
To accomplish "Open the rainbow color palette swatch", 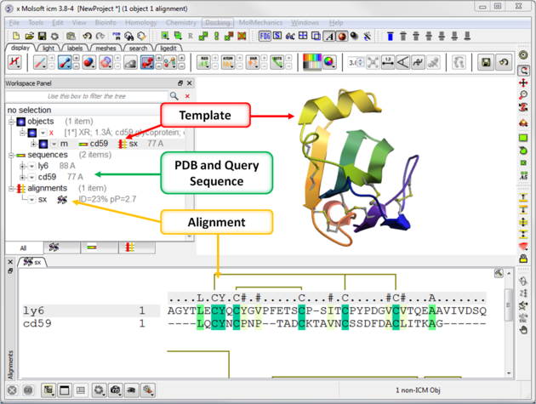I will (312, 62).
